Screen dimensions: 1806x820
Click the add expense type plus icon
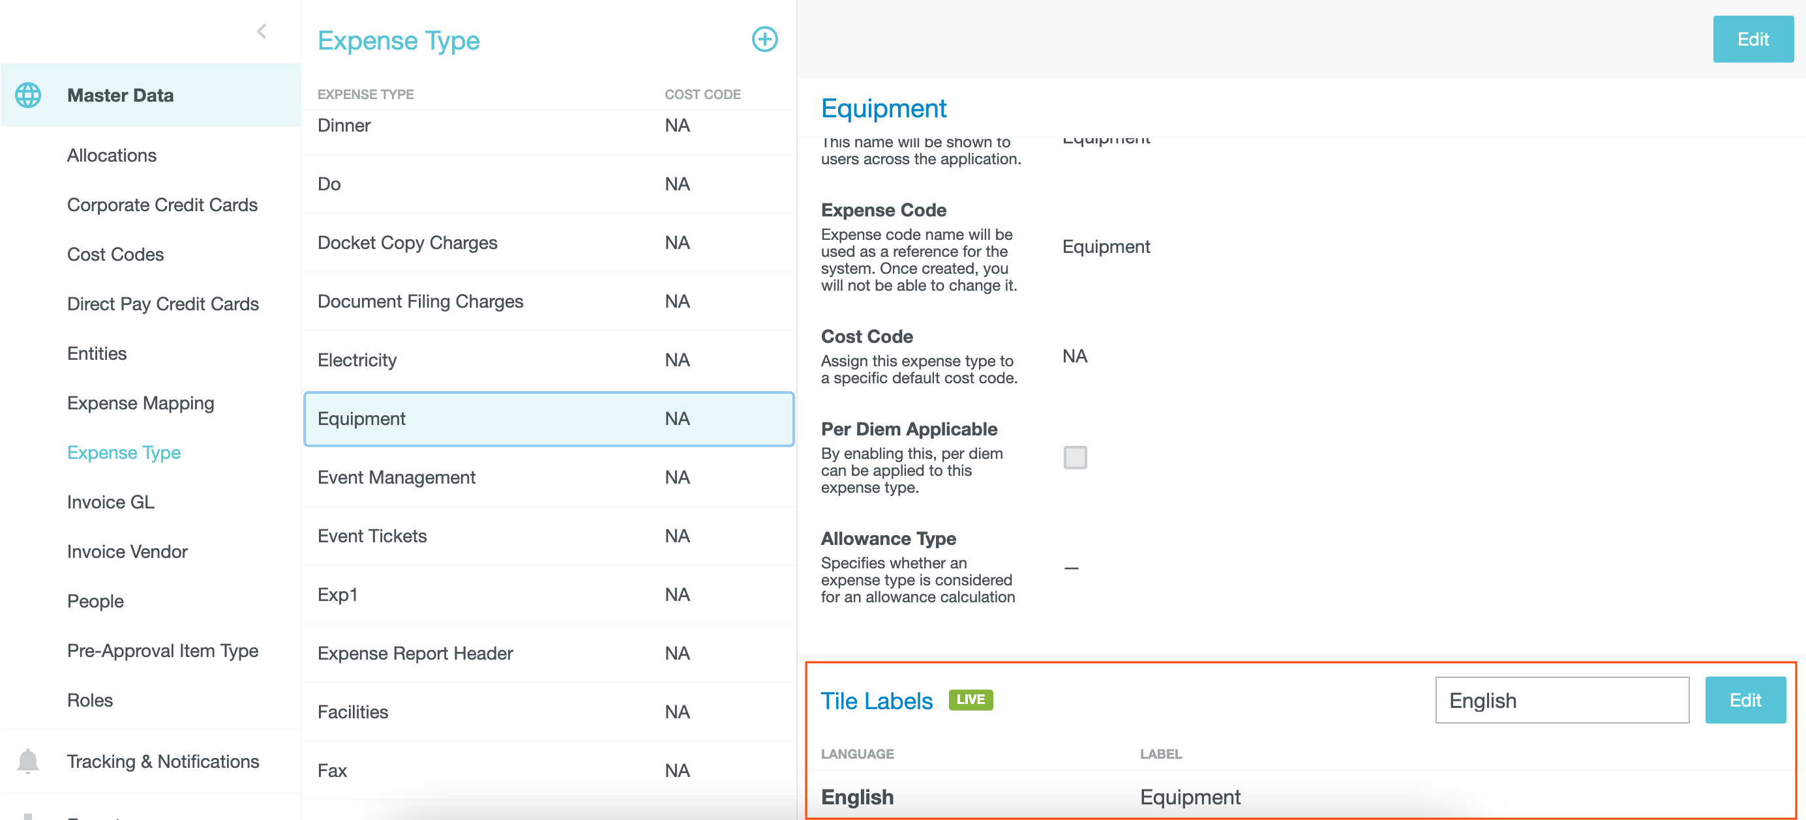point(764,39)
